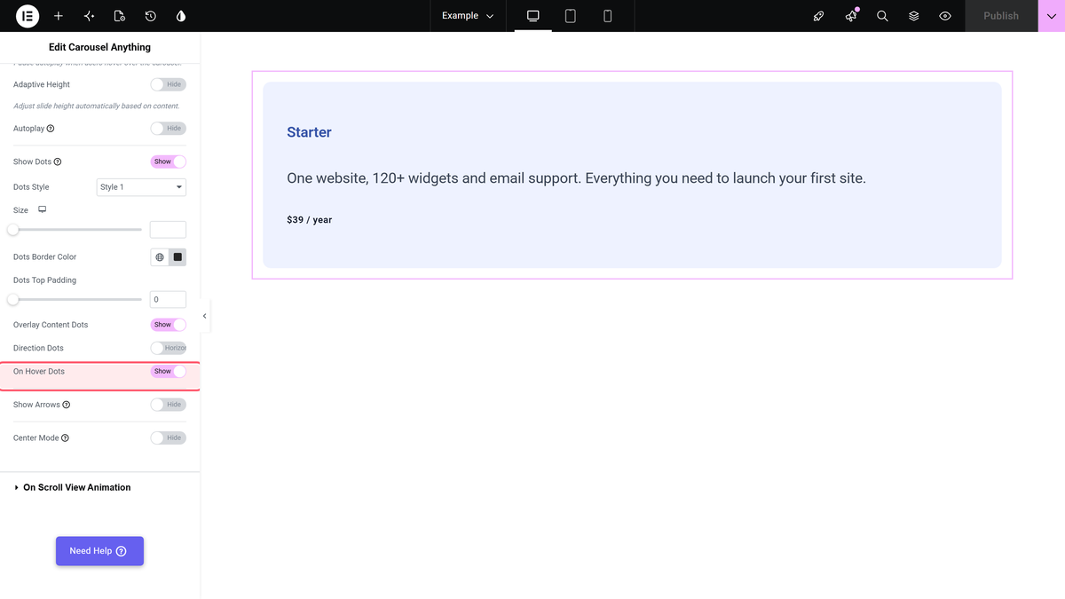Open the Dots Style dropdown

141,187
